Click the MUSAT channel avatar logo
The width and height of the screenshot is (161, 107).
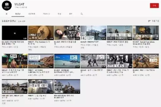click(7, 6)
